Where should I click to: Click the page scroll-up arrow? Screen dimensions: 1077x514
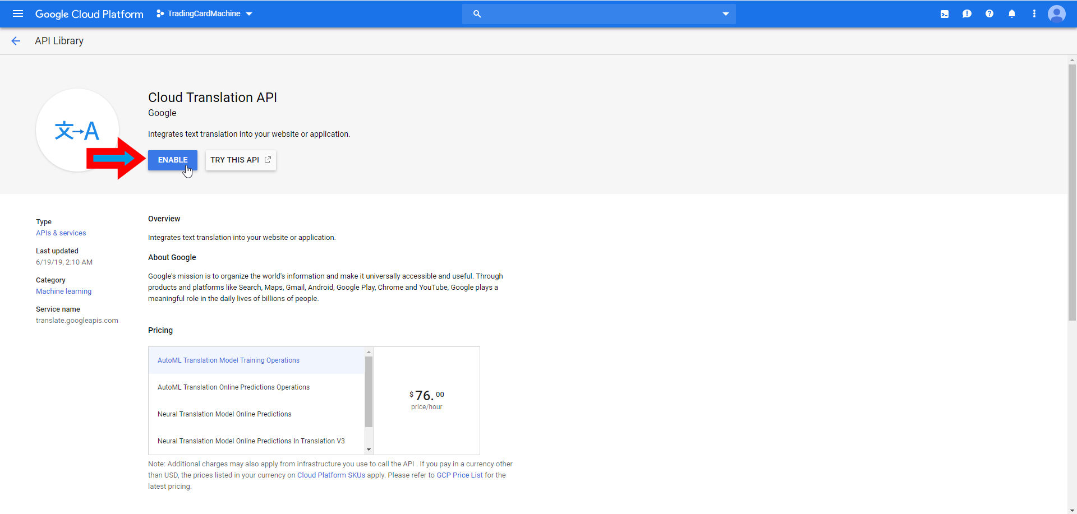(x=1072, y=60)
